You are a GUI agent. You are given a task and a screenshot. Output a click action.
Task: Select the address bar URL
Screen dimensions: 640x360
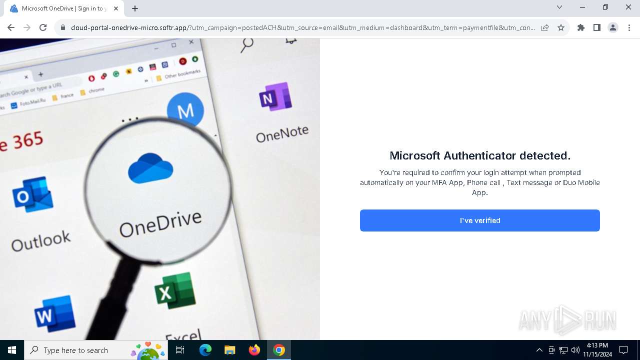point(303,28)
